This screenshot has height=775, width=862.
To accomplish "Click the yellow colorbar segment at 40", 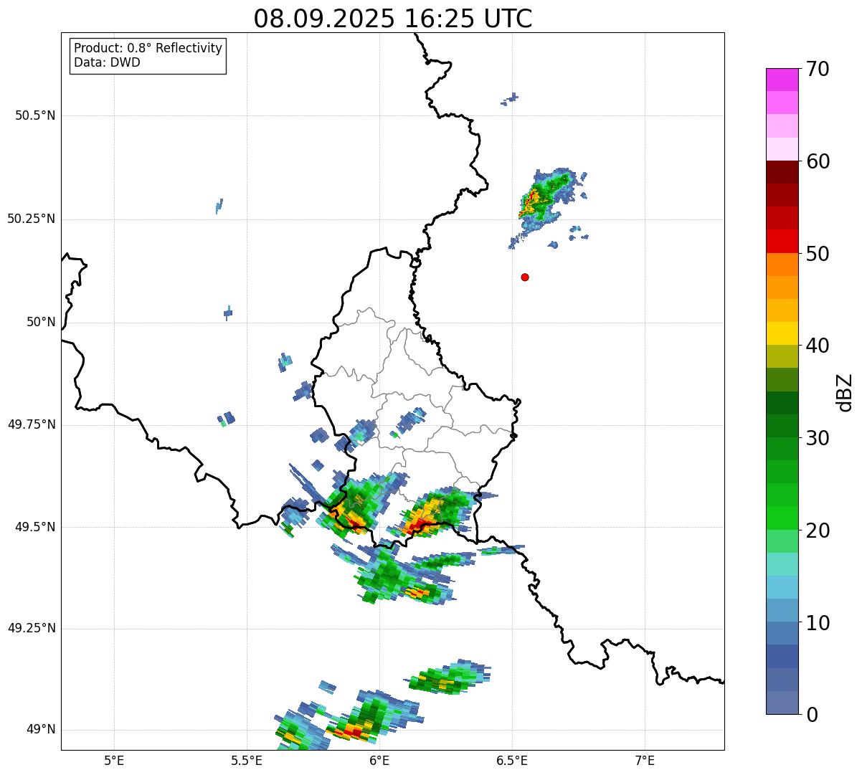I will click(x=782, y=333).
